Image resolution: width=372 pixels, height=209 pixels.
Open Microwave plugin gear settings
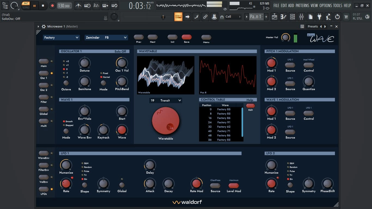[x=44, y=26]
